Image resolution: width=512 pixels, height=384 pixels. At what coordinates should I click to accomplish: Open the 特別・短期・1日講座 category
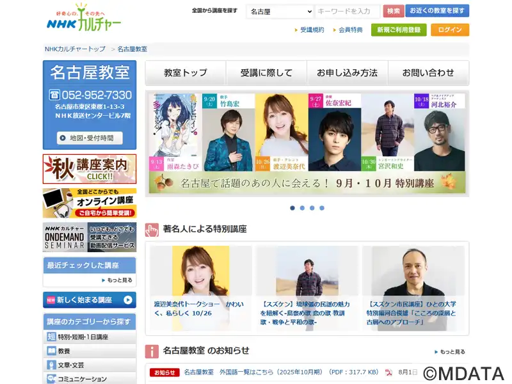90,337
